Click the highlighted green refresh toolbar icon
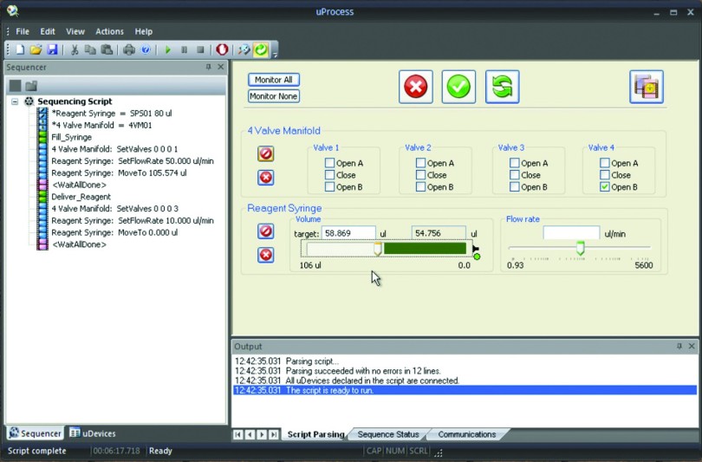Screen dimensions: 702x462 tap(261, 49)
